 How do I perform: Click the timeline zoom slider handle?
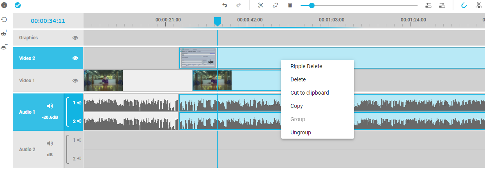point(312,5)
